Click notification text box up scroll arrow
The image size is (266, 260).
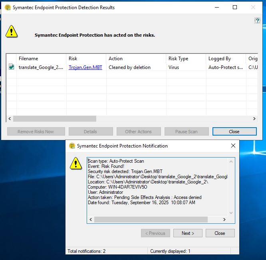(x=231, y=162)
